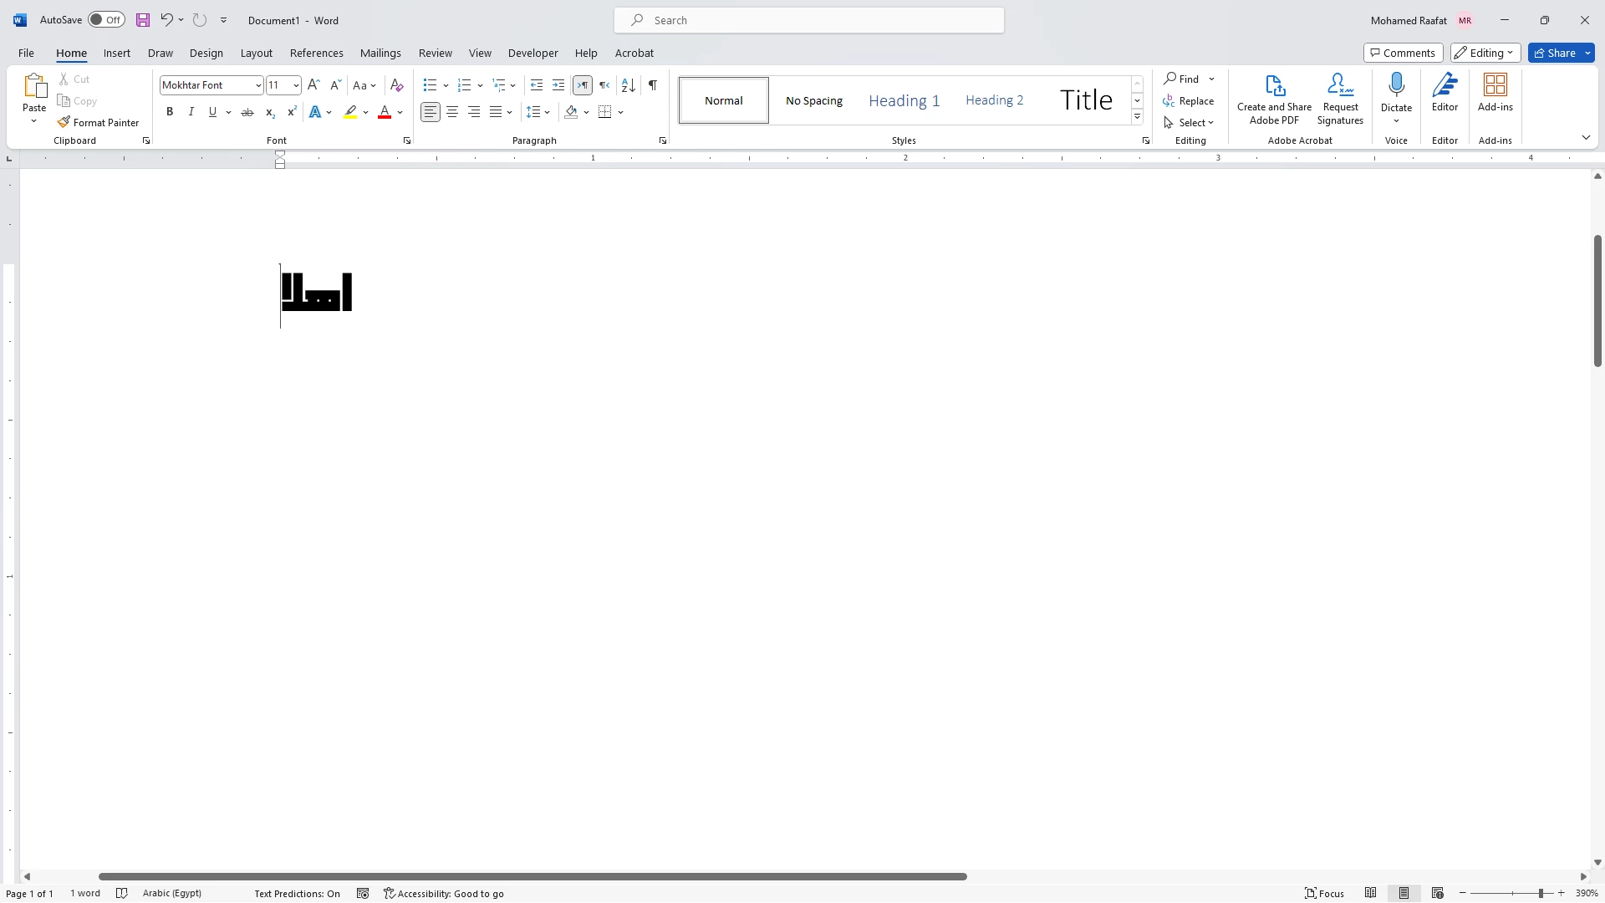
Task: Click the Increase Indent icon
Action: tap(558, 85)
